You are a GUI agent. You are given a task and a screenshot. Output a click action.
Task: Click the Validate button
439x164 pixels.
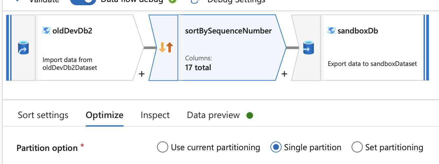(43, 1)
